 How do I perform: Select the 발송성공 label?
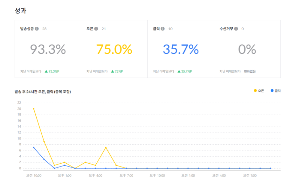coord(27,29)
